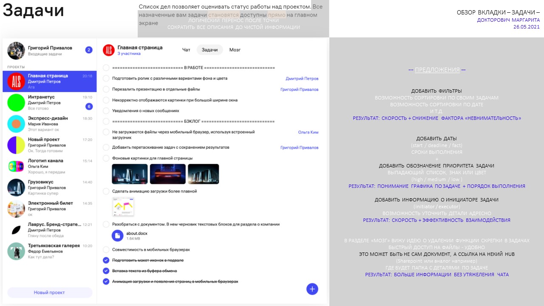Select Экспресс-дизайн project avatar
Viewport: 544px width, 306px height.
click(x=16, y=124)
